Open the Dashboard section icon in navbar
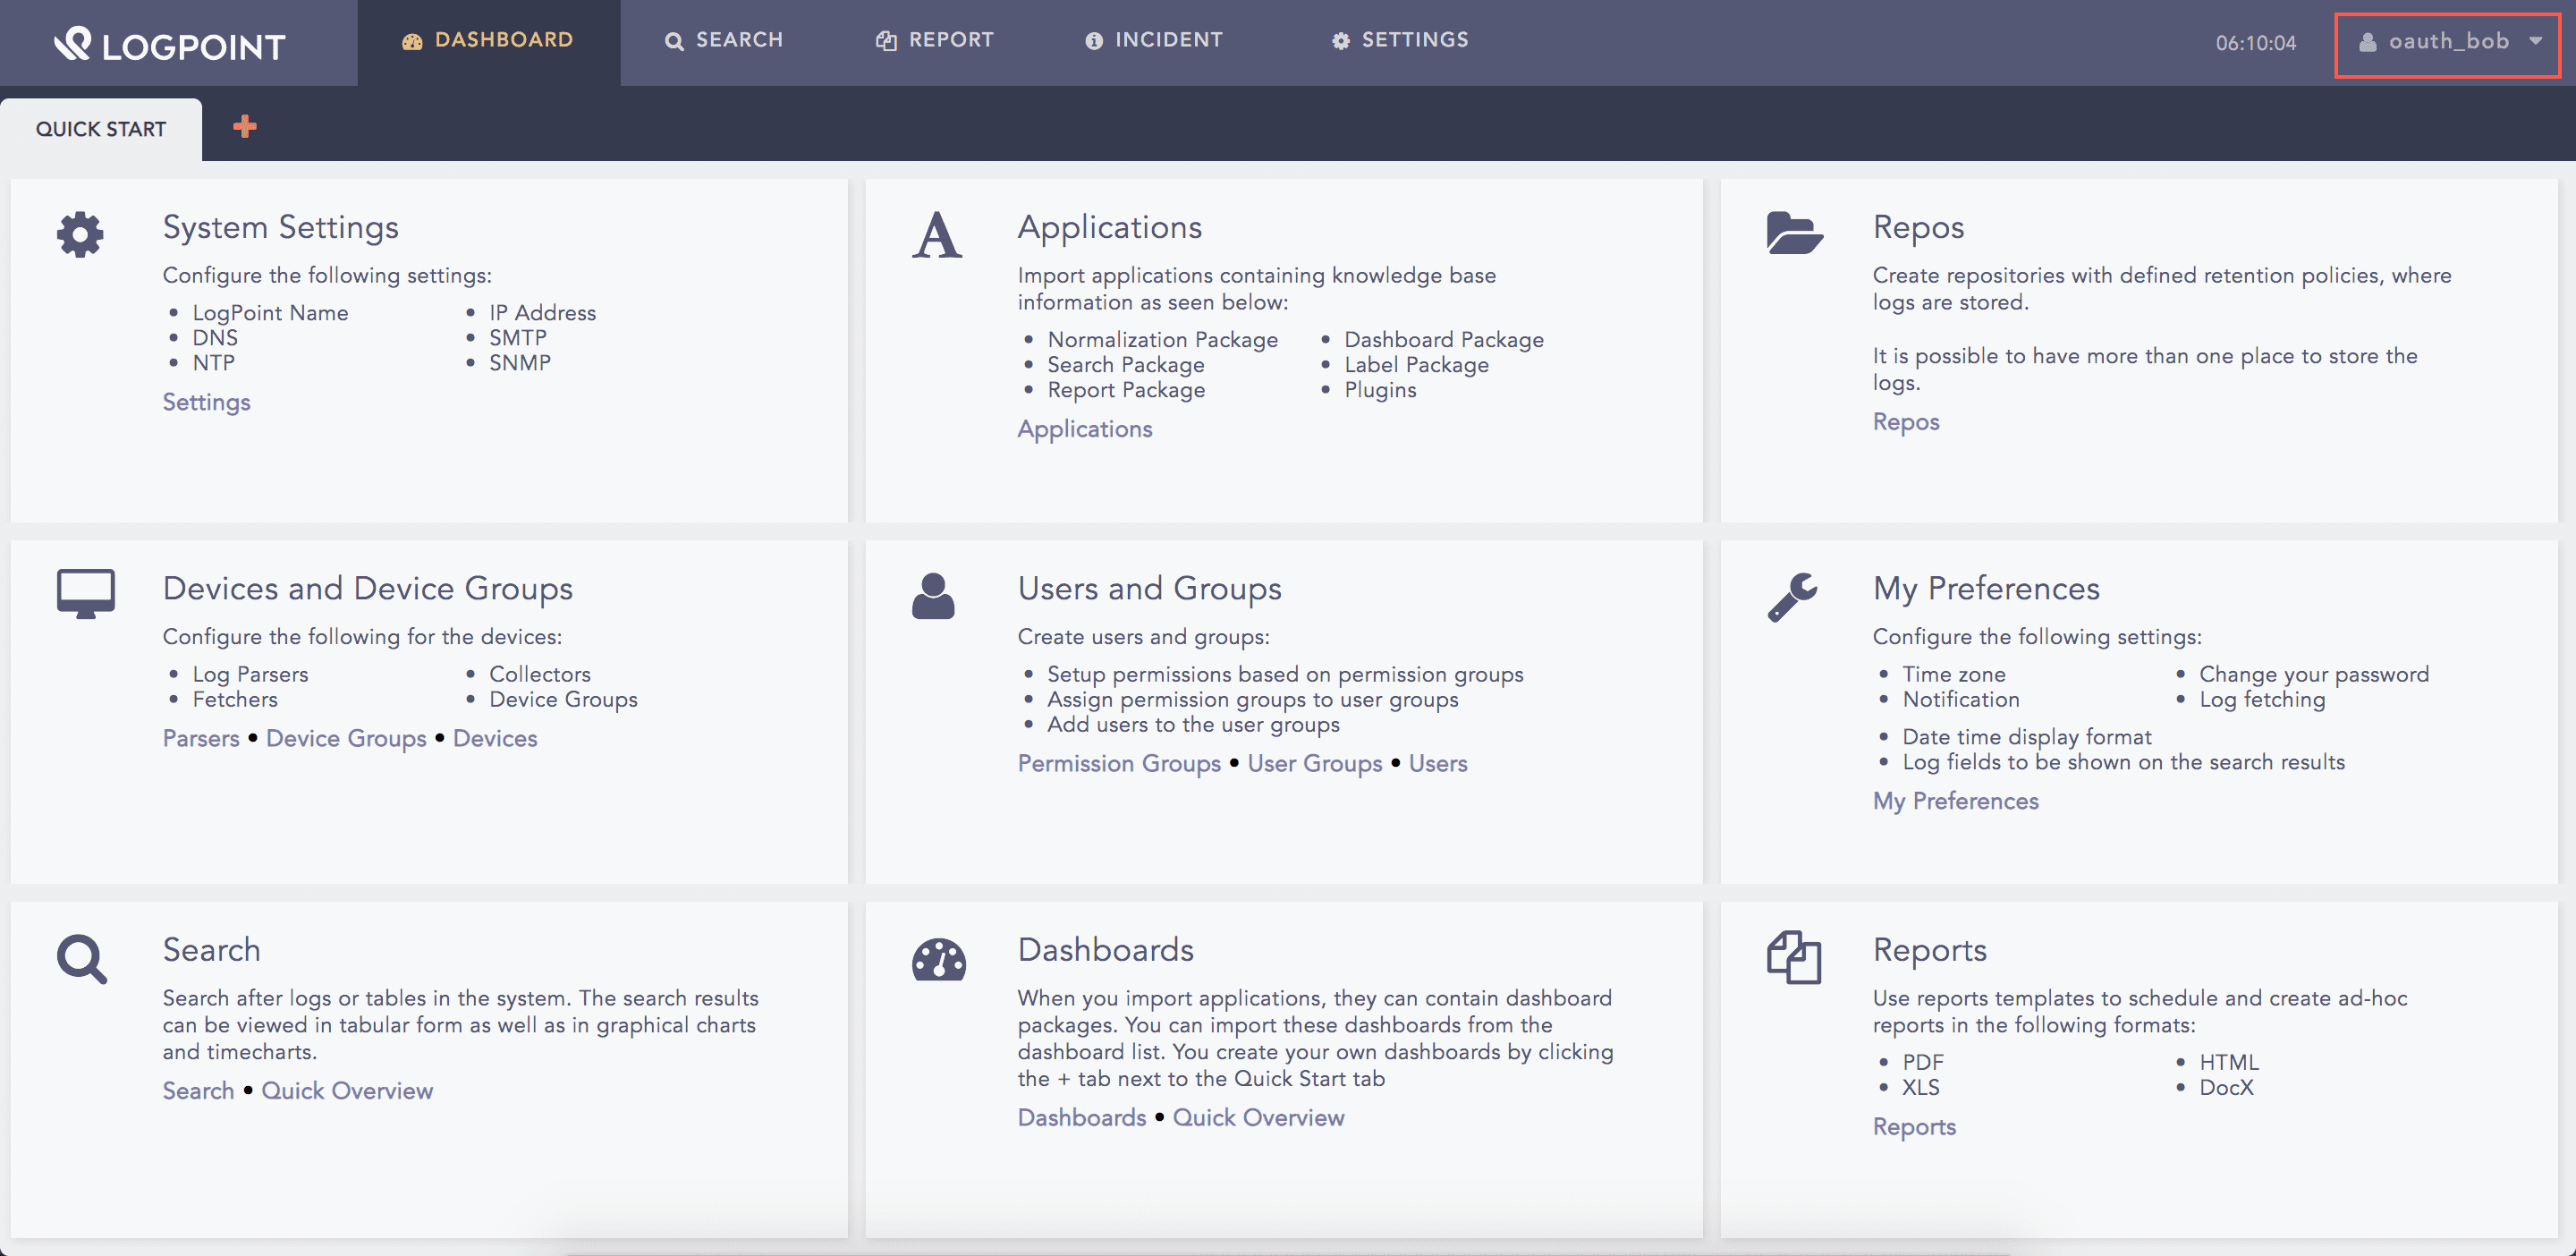 click(x=412, y=41)
